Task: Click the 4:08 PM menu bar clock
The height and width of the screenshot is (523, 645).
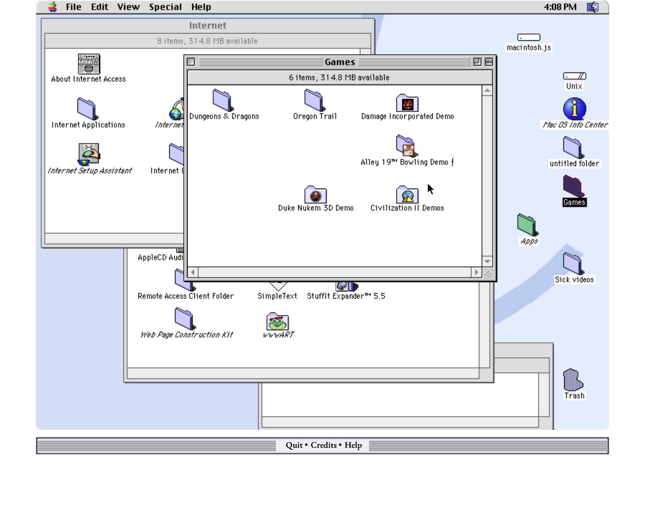Action: click(x=560, y=7)
